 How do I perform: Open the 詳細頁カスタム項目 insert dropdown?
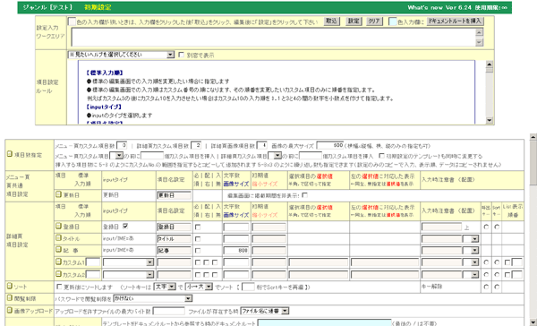point(275,156)
